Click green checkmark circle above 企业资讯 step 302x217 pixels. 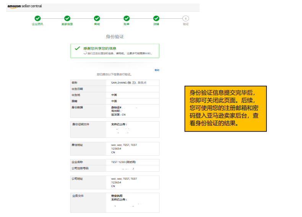pos(37,18)
